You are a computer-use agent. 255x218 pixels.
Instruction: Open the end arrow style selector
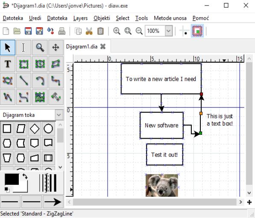(x=53, y=202)
